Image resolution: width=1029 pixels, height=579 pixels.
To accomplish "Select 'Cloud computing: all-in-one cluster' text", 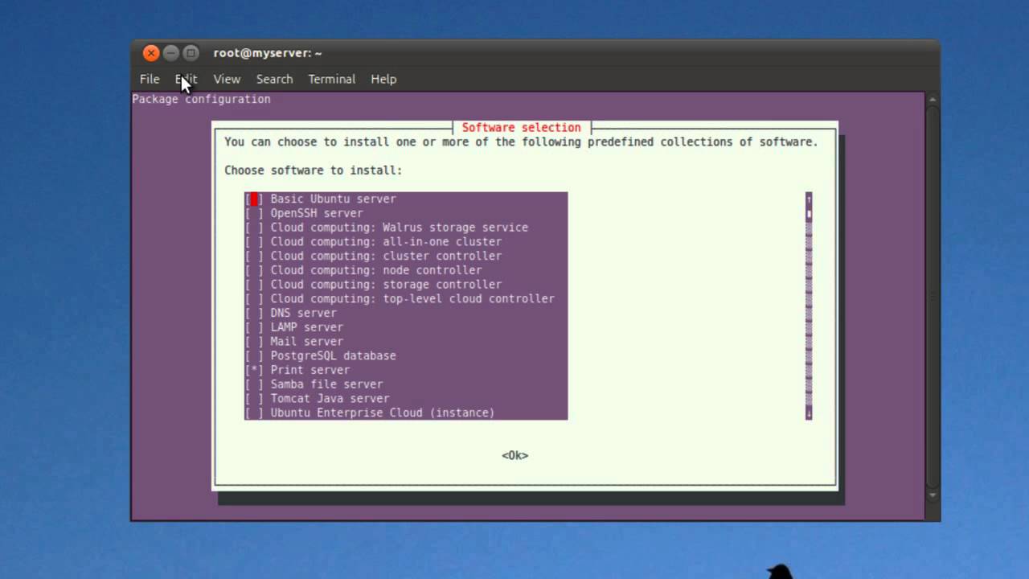I will [387, 241].
